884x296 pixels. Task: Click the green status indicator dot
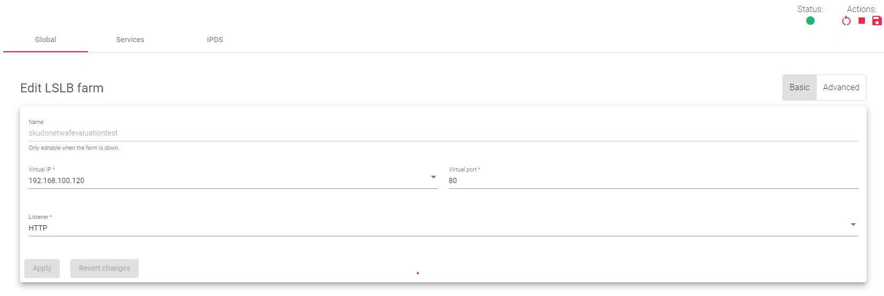[x=810, y=21]
